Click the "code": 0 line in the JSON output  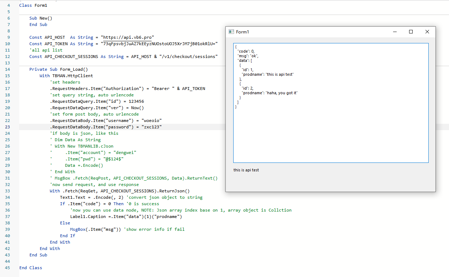point(246,51)
